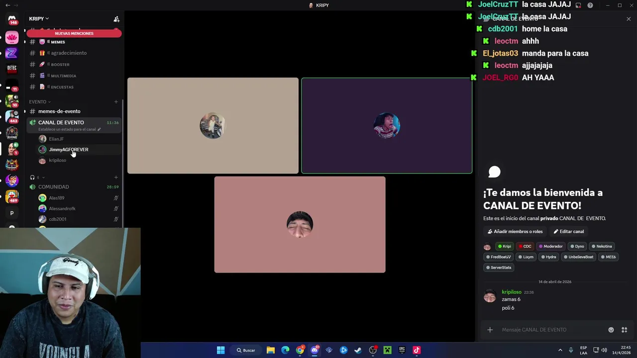Image resolution: width=637 pixels, height=358 pixels.
Task: Edit CANAL DE EVENTO status pencil
Action: pos(99,129)
